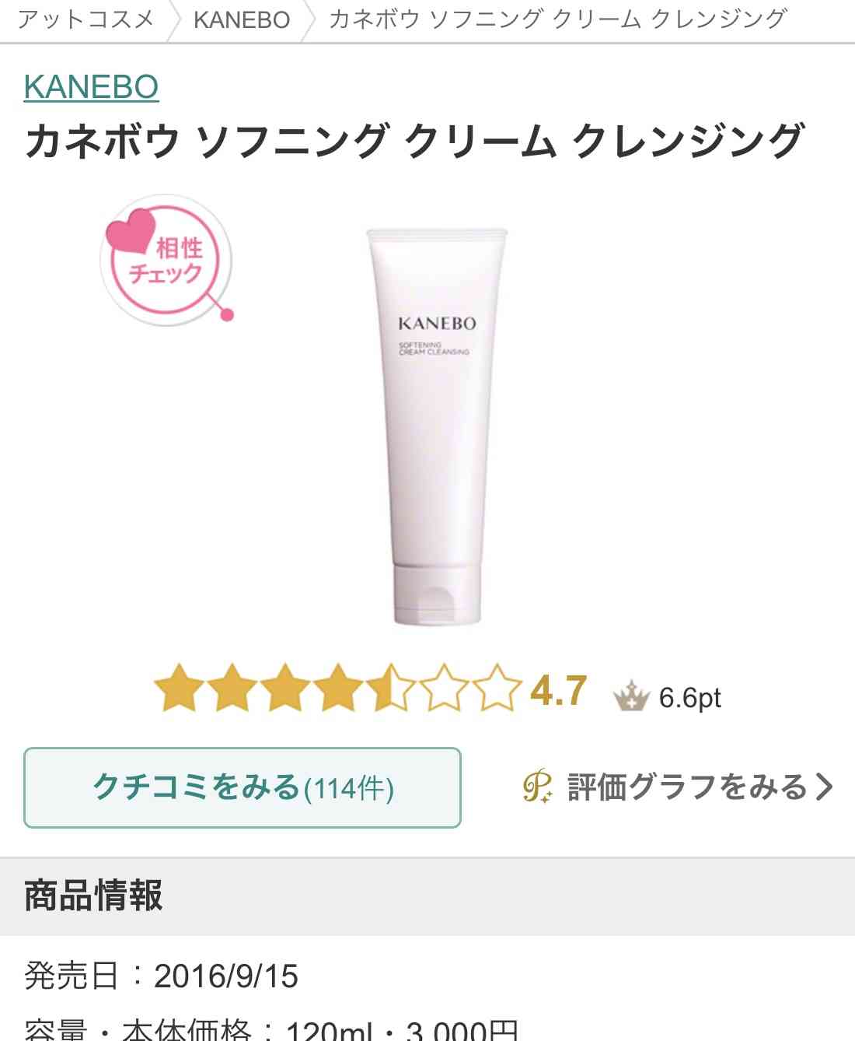The width and height of the screenshot is (855, 1041).
Task: Click the breadcrumb arrow after KANEBO
Action: (x=309, y=20)
